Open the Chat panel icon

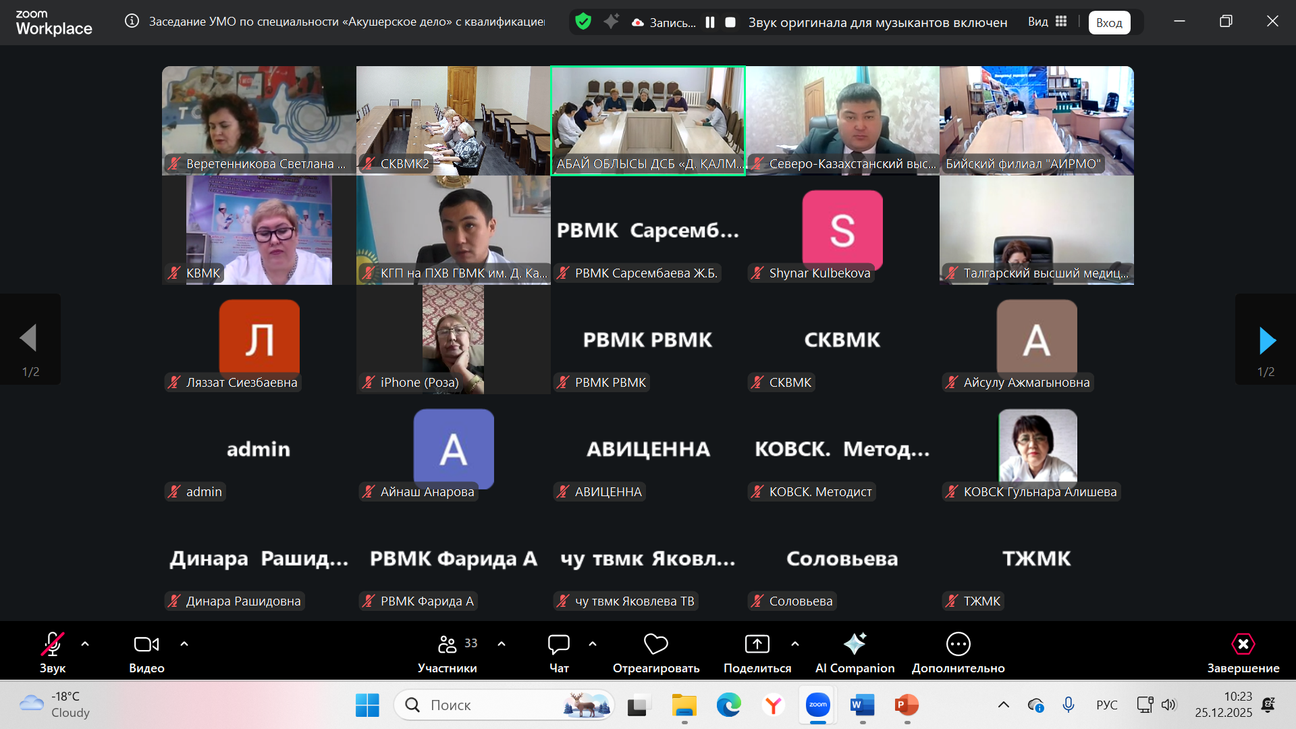tap(558, 645)
